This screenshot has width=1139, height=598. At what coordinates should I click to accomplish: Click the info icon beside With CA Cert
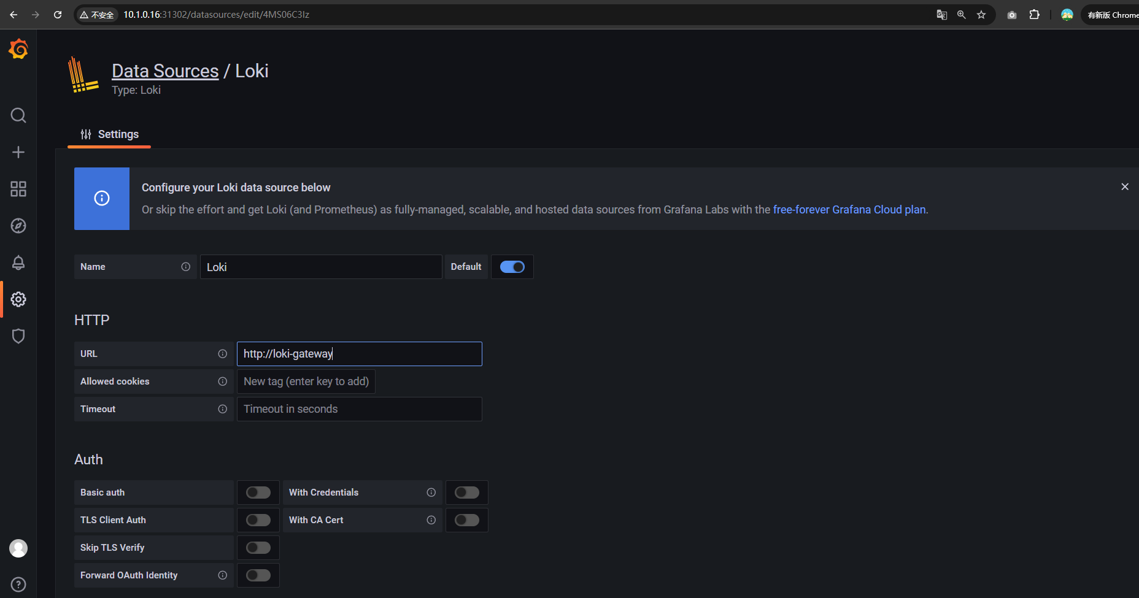[x=431, y=520]
